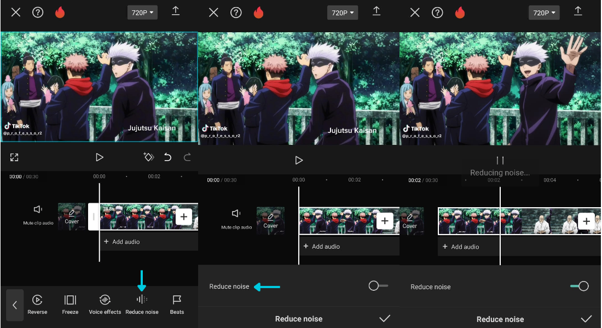Viewport: 602px width, 328px height.
Task: Mute clip audio in middle panel
Action: 236,219
